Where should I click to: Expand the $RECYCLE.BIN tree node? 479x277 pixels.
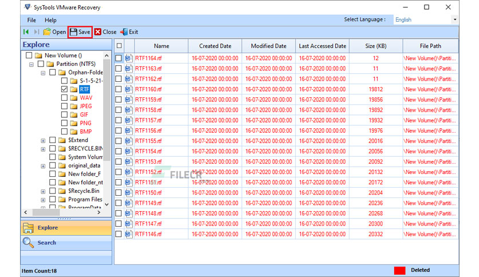pos(43,149)
